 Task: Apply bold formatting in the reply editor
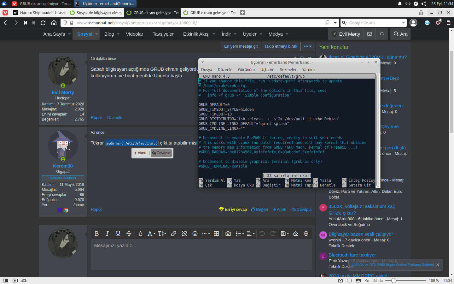tap(97, 234)
